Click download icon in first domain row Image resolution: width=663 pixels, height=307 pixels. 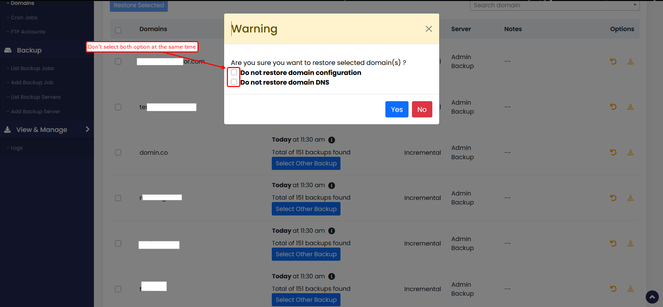(x=630, y=61)
